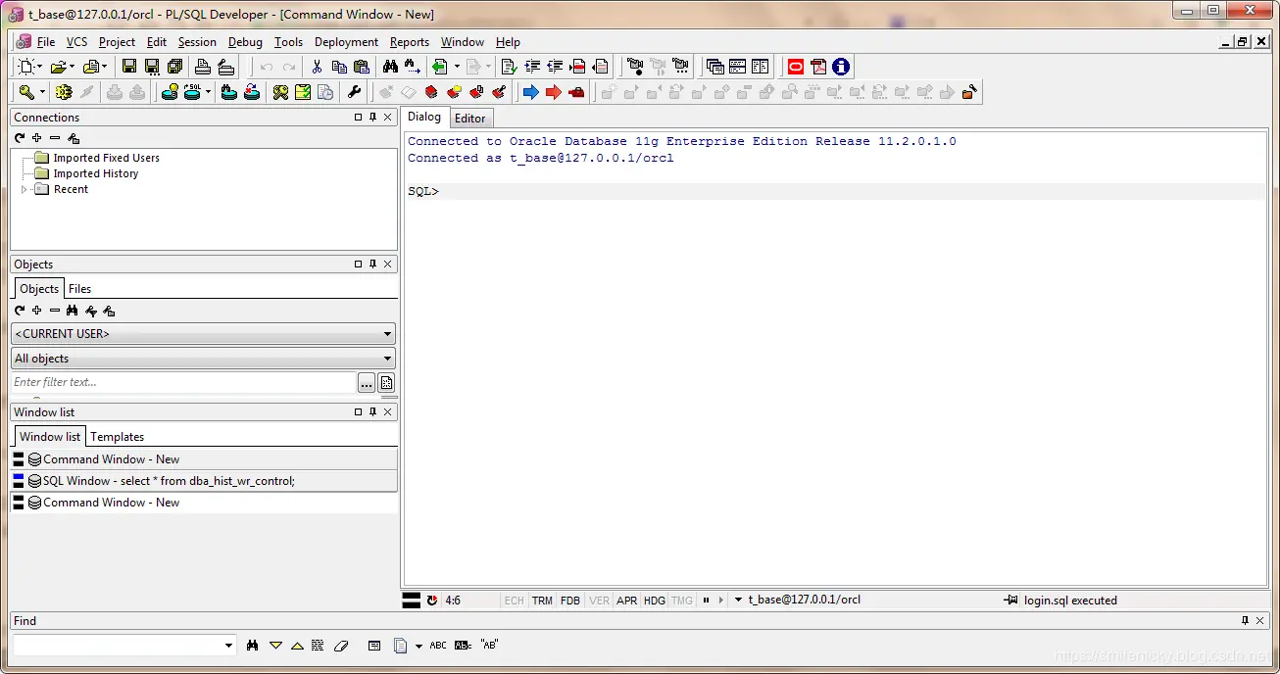
Task: Click the blue arrow toolbar icon
Action: [530, 92]
